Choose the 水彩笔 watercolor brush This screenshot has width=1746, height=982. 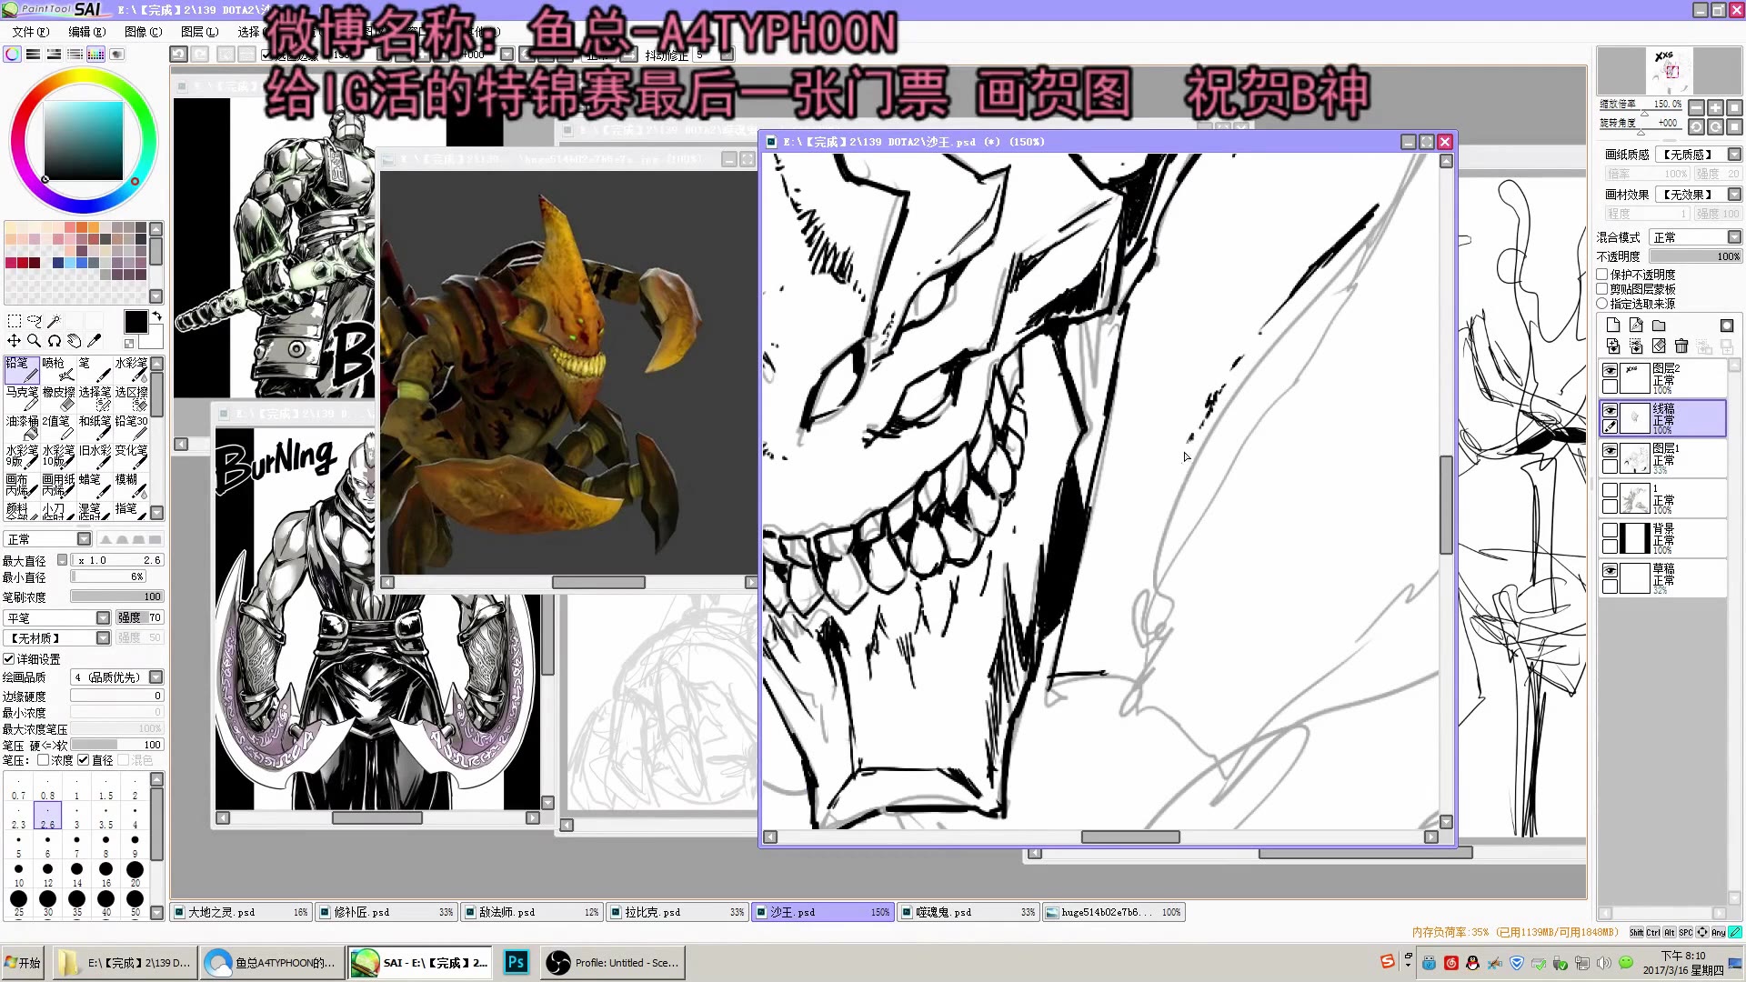[x=131, y=369]
